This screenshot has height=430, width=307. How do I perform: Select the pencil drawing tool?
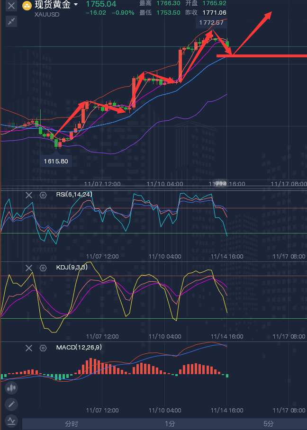tap(11, 404)
